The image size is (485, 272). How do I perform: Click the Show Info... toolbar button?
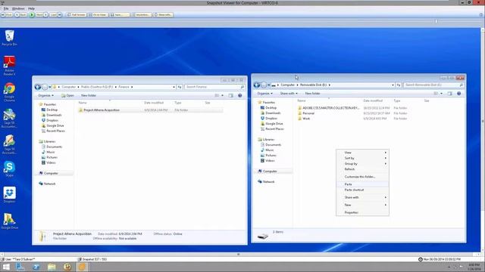click(x=163, y=15)
